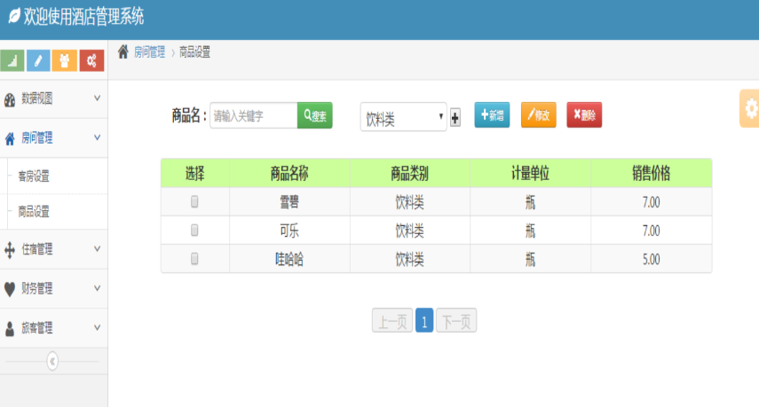This screenshot has width=759, height=407.
Task: Tick the checkbox for 可乐
Action: tap(194, 230)
